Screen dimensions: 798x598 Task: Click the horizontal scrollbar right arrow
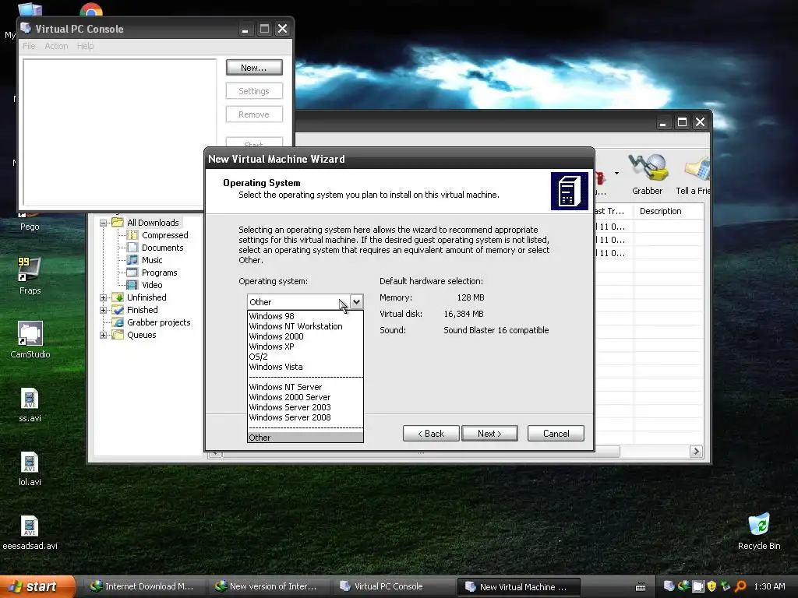pos(696,452)
